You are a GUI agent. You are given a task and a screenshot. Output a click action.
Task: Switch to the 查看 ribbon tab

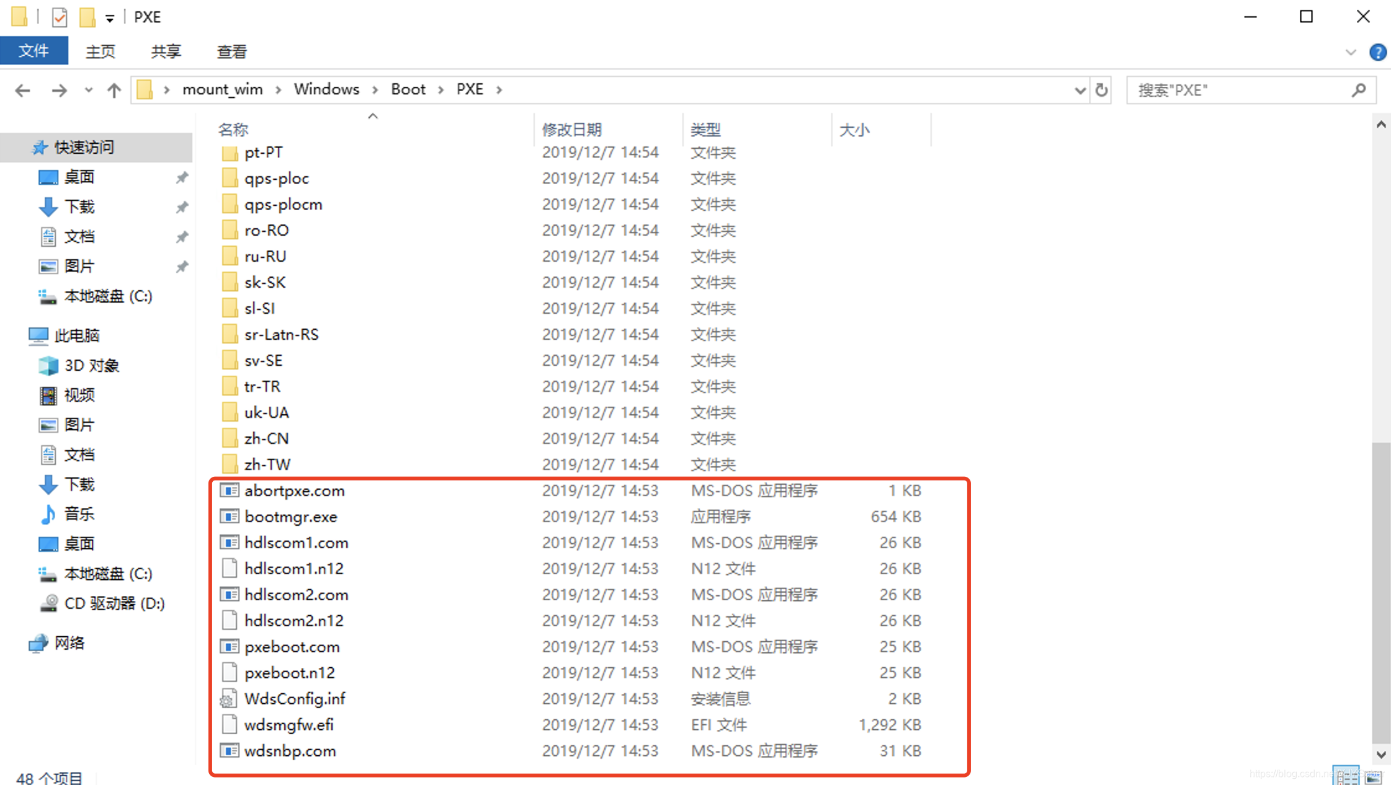point(231,52)
